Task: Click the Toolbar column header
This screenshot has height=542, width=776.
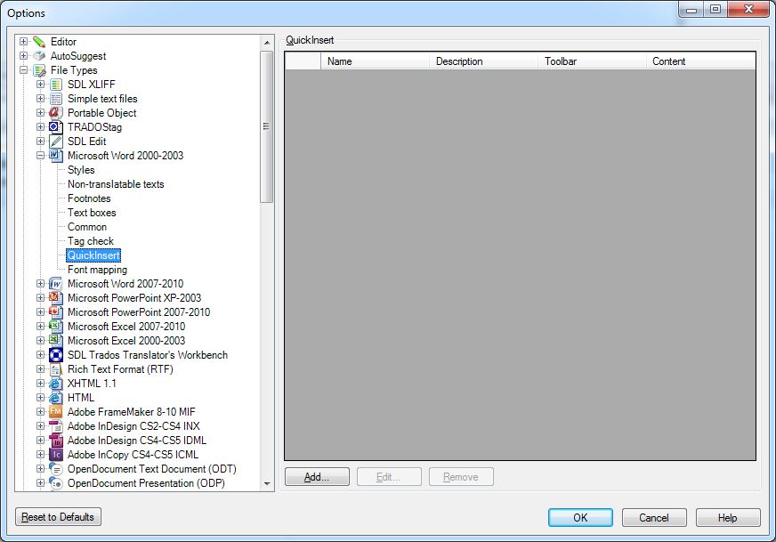Action: coord(592,61)
